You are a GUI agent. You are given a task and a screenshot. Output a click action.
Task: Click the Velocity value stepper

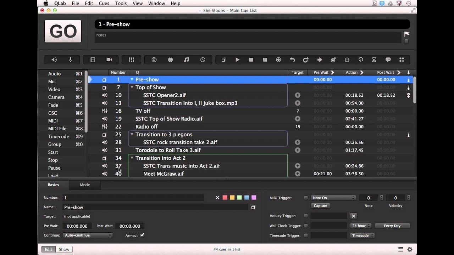point(409,198)
